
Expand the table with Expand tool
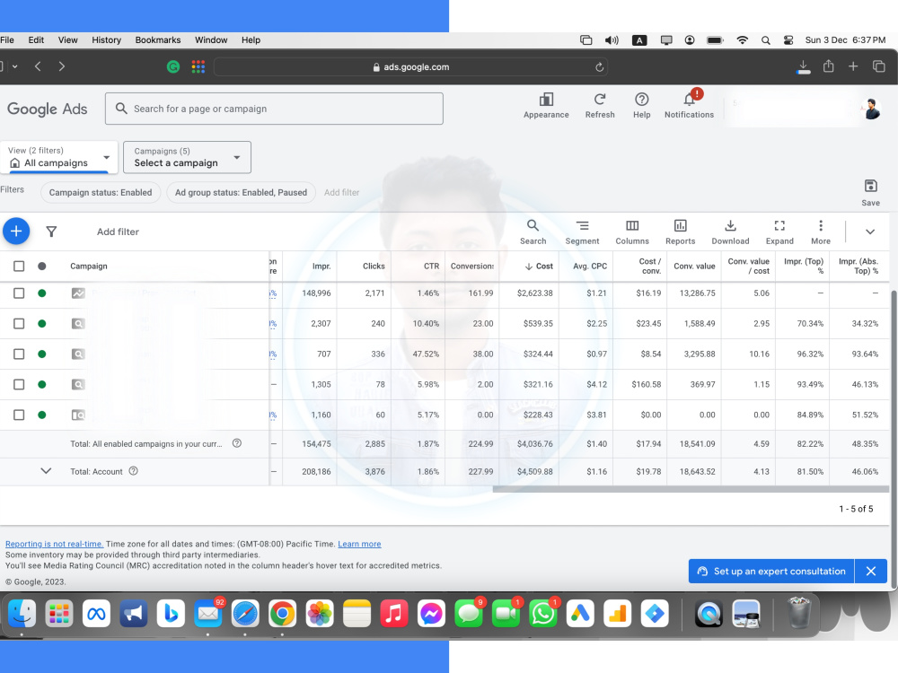pyautogui.click(x=779, y=232)
